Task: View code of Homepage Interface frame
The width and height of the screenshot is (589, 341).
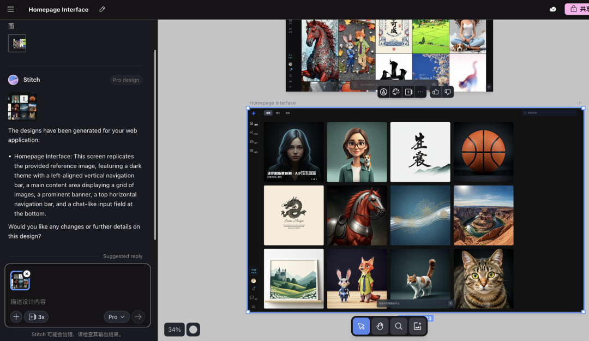Action: tap(579, 103)
